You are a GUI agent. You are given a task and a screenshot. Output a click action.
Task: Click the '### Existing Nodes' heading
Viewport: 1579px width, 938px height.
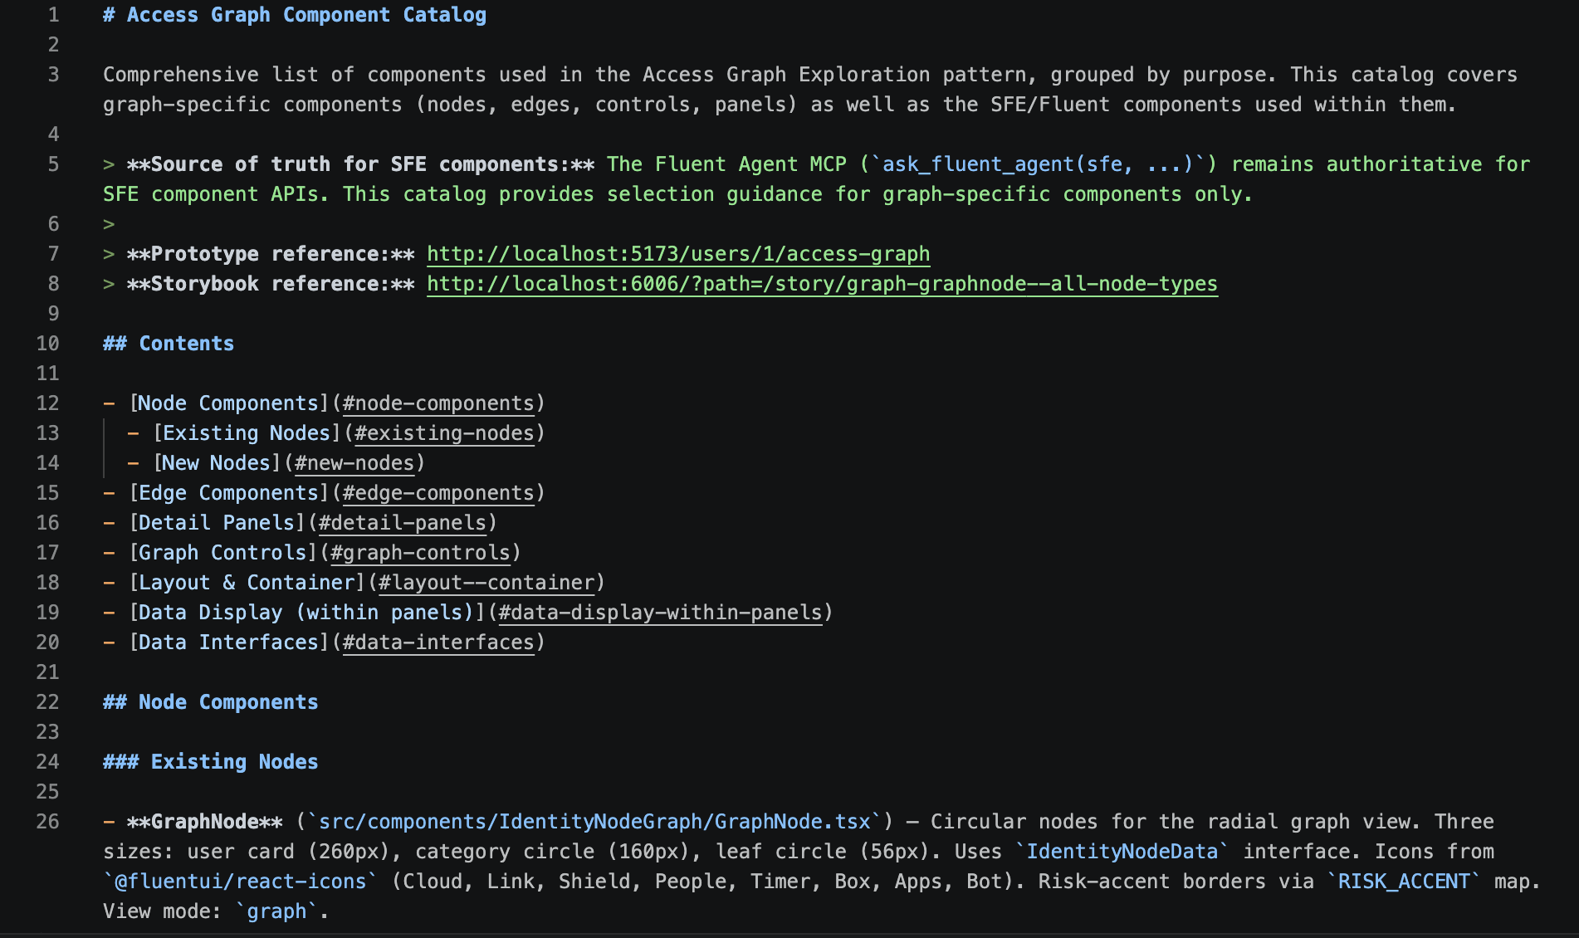[211, 762]
